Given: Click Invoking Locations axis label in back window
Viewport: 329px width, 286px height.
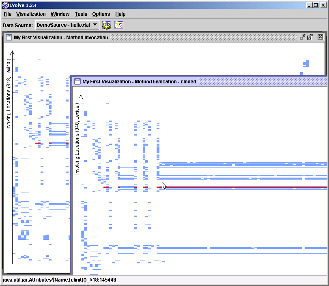Looking at the screenshot, I should [x=8, y=95].
